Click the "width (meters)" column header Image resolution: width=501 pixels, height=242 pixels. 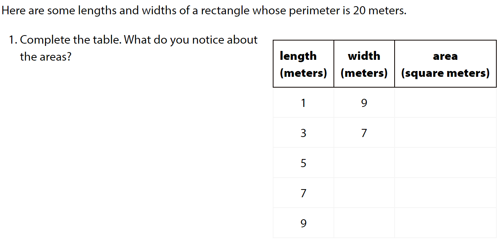[364, 64]
